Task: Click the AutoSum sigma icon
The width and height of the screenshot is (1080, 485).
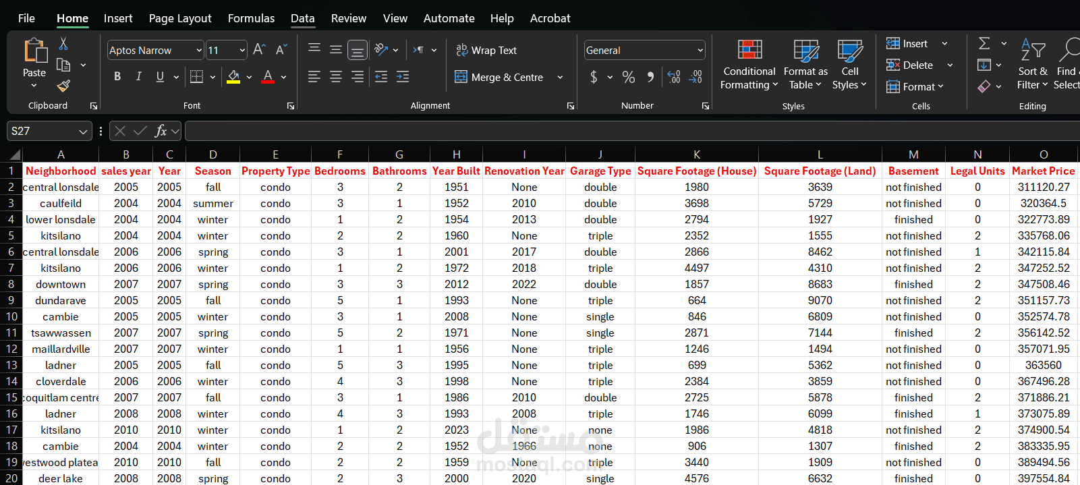Action: (x=985, y=43)
